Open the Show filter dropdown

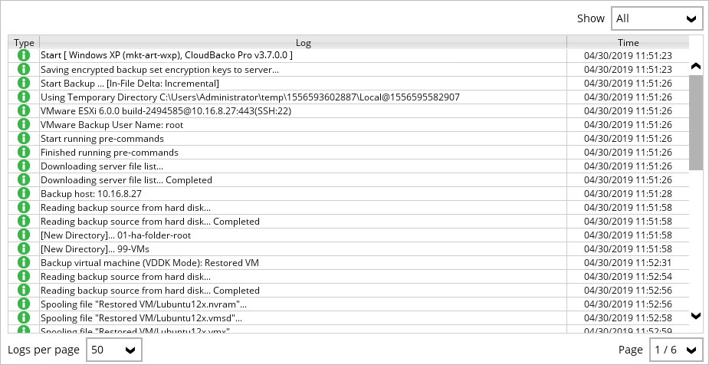(x=657, y=18)
